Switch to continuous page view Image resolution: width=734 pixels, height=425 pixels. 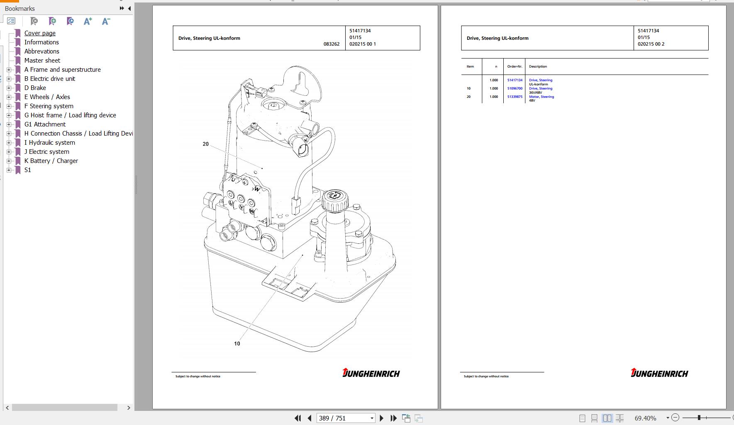(x=594, y=418)
